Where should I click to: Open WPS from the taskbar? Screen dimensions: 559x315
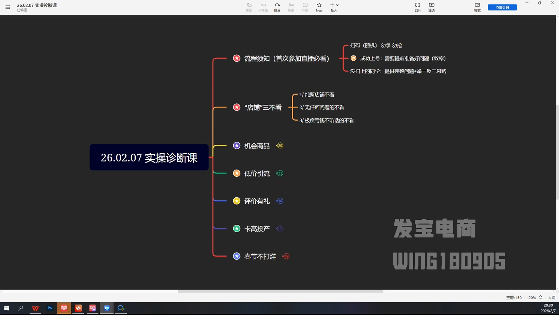click(35, 308)
